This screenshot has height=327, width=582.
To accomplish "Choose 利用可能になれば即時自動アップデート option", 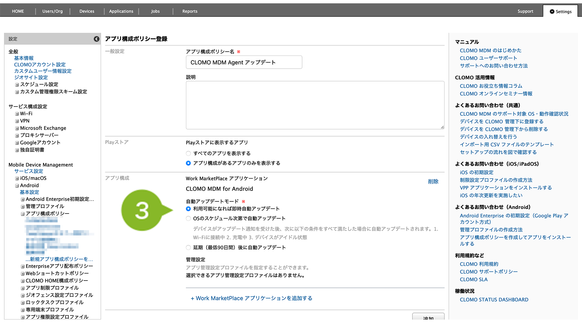I will [188, 209].
